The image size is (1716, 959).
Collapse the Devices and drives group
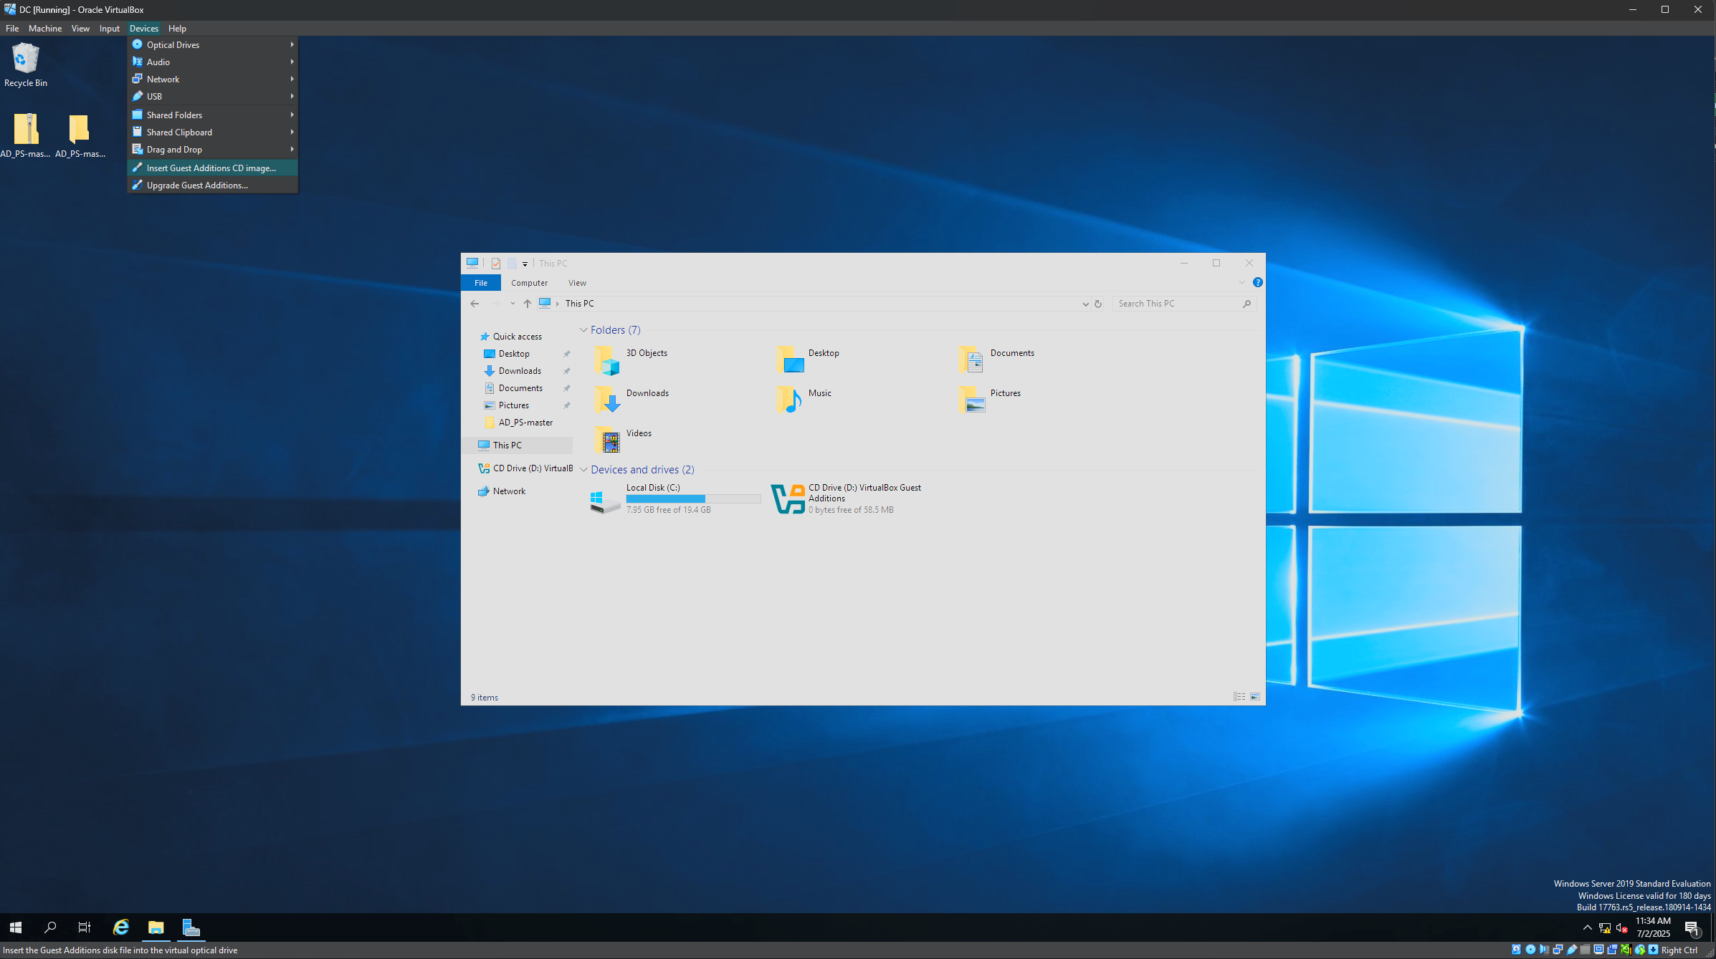(x=583, y=470)
